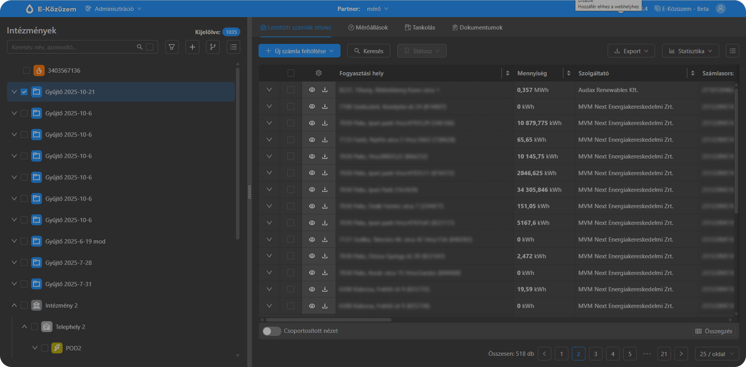Click the branch hierarchy icon in the sidebar toolbar
The image size is (746, 367).
213,47
